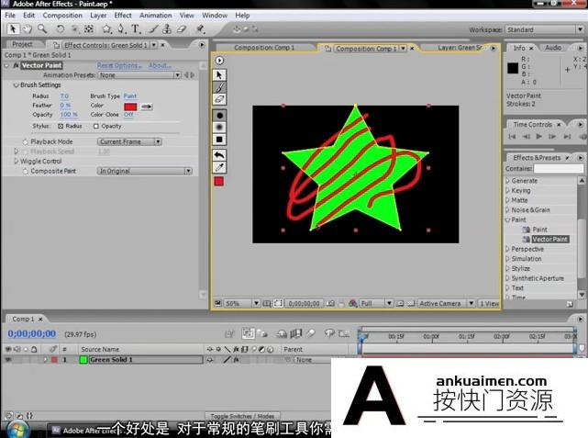Toggle effects switch on Green Solid 1 layer
Image resolution: width=588 pixels, height=438 pixels.
tap(237, 360)
